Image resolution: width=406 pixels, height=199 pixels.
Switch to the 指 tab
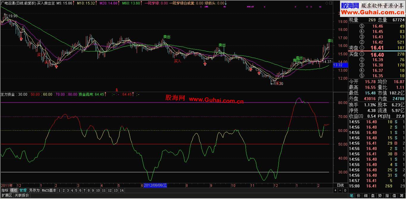[387, 196]
